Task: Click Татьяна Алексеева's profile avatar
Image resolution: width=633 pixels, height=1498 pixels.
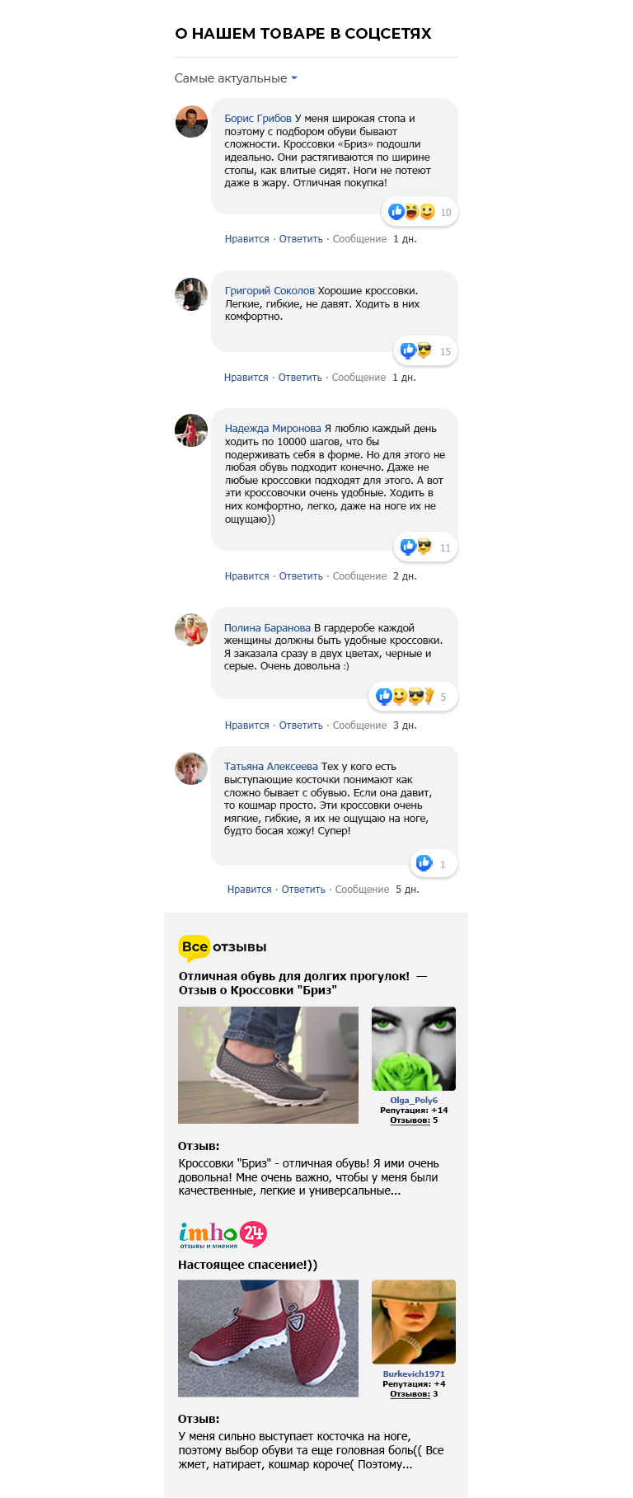Action: 191,768
